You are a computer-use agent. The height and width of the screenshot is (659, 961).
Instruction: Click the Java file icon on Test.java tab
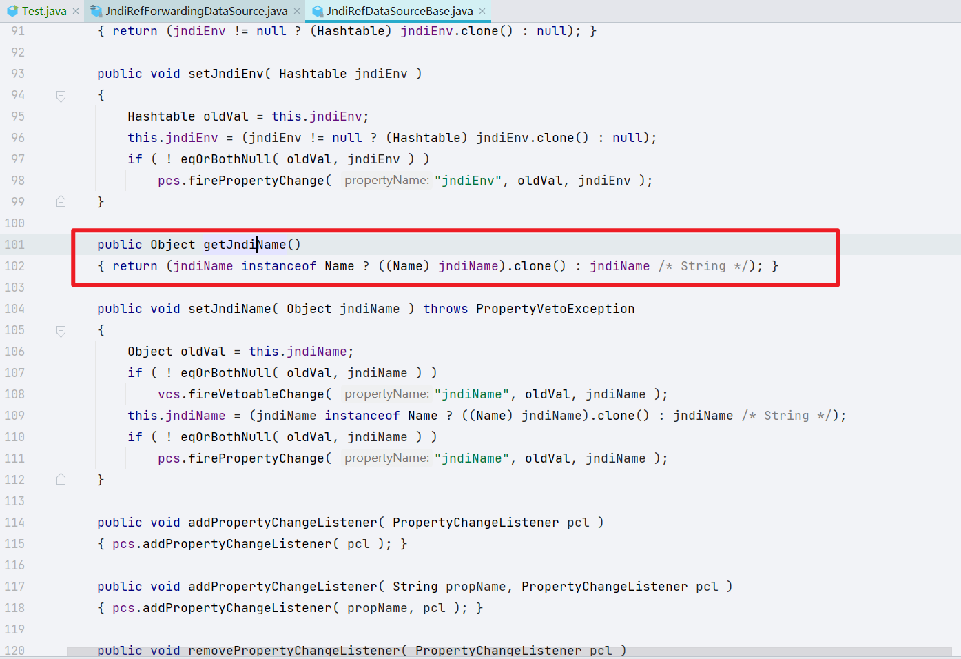tap(12, 10)
